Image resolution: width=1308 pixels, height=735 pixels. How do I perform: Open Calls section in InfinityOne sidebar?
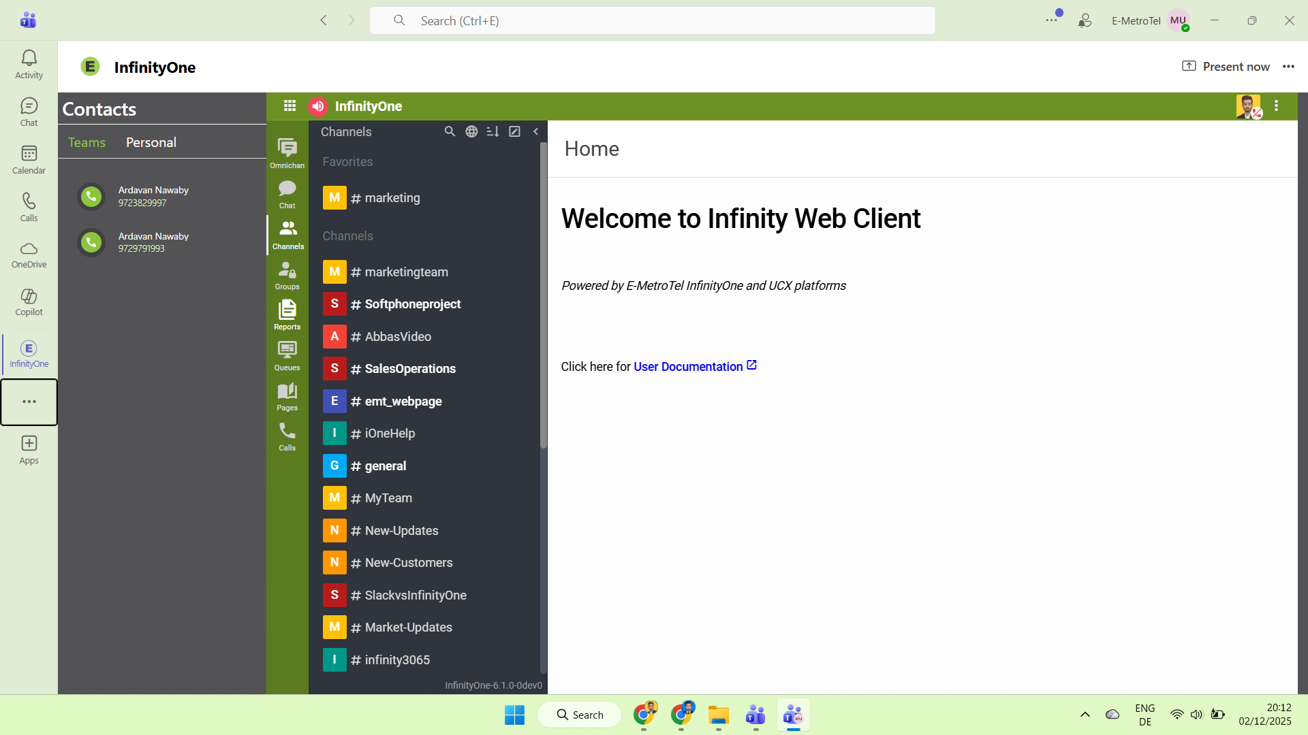[x=287, y=436]
